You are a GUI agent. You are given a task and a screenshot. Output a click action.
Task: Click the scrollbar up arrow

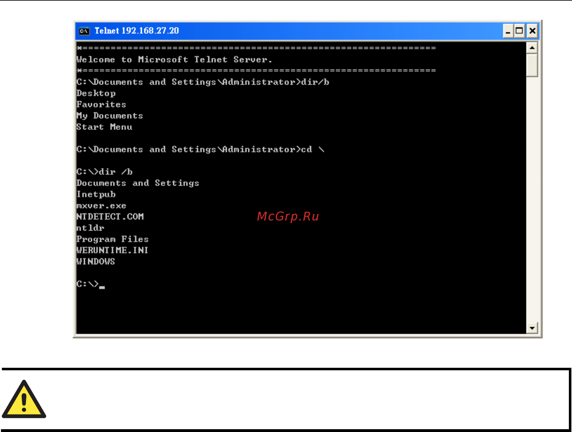pos(532,48)
